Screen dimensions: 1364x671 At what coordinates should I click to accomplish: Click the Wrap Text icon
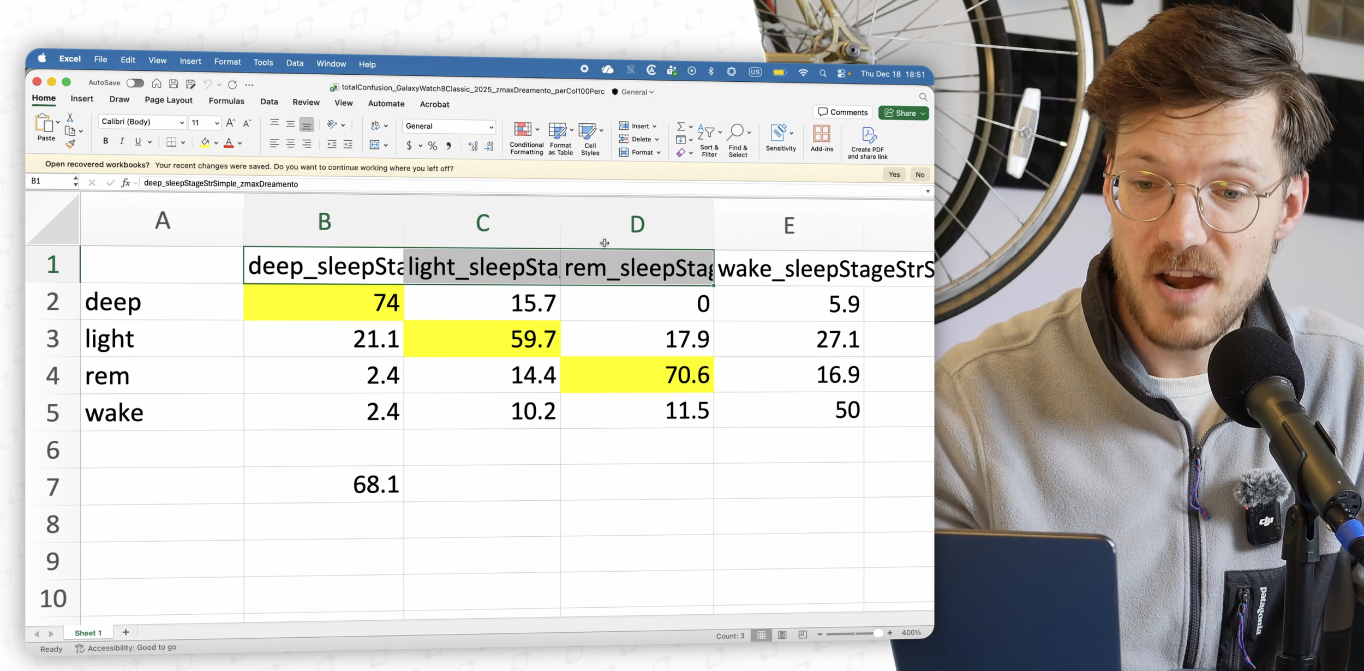(x=375, y=125)
